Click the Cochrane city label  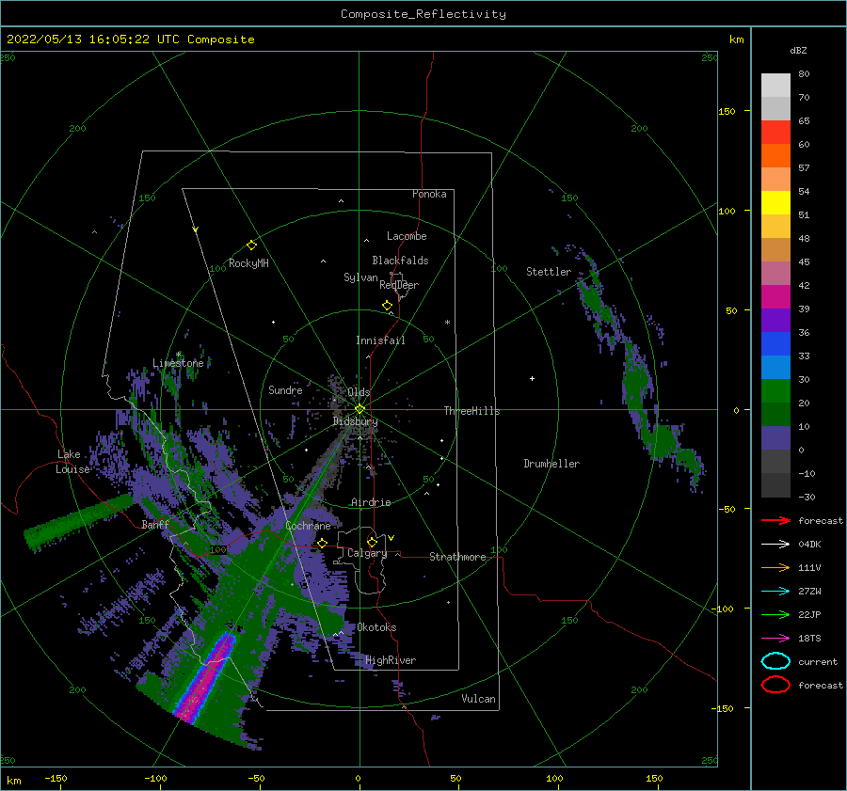coord(308,526)
